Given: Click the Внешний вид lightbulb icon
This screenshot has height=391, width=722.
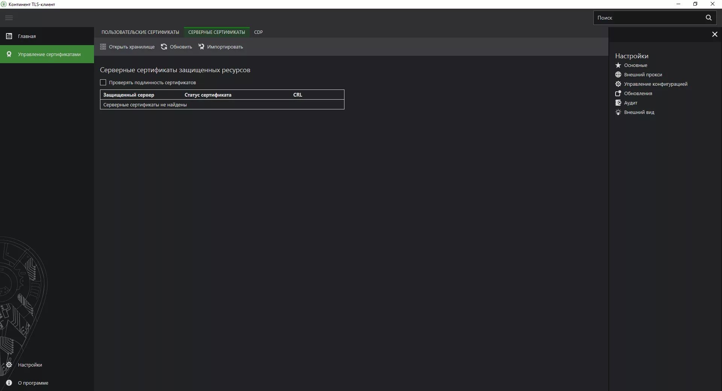Looking at the screenshot, I should pyautogui.click(x=618, y=112).
